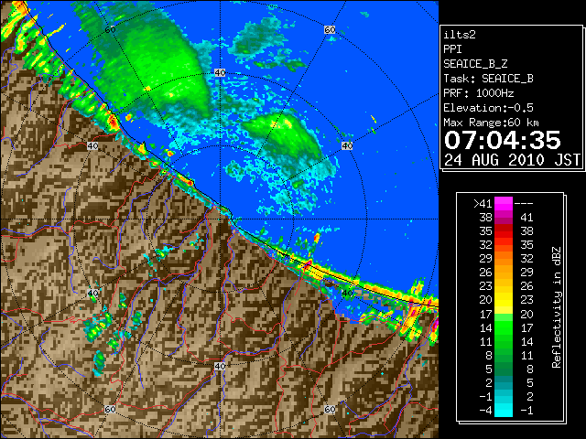Click the 40 range label due south of center

click(220, 366)
